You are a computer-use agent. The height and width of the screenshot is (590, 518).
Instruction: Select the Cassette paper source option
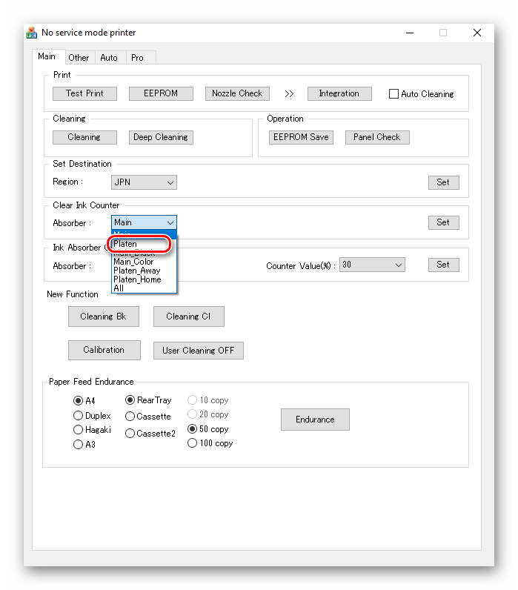(130, 417)
